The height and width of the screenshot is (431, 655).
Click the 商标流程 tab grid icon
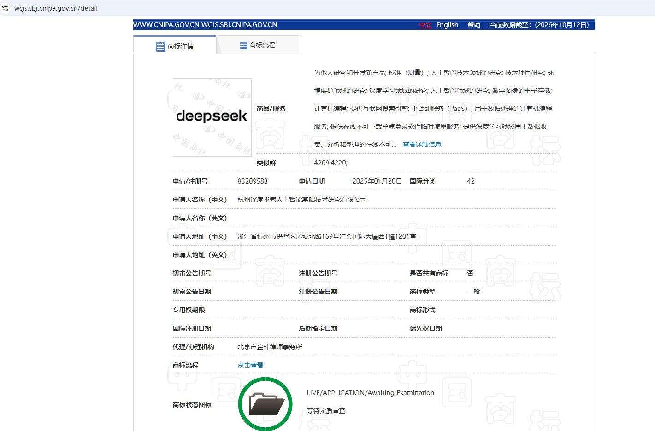tap(243, 46)
